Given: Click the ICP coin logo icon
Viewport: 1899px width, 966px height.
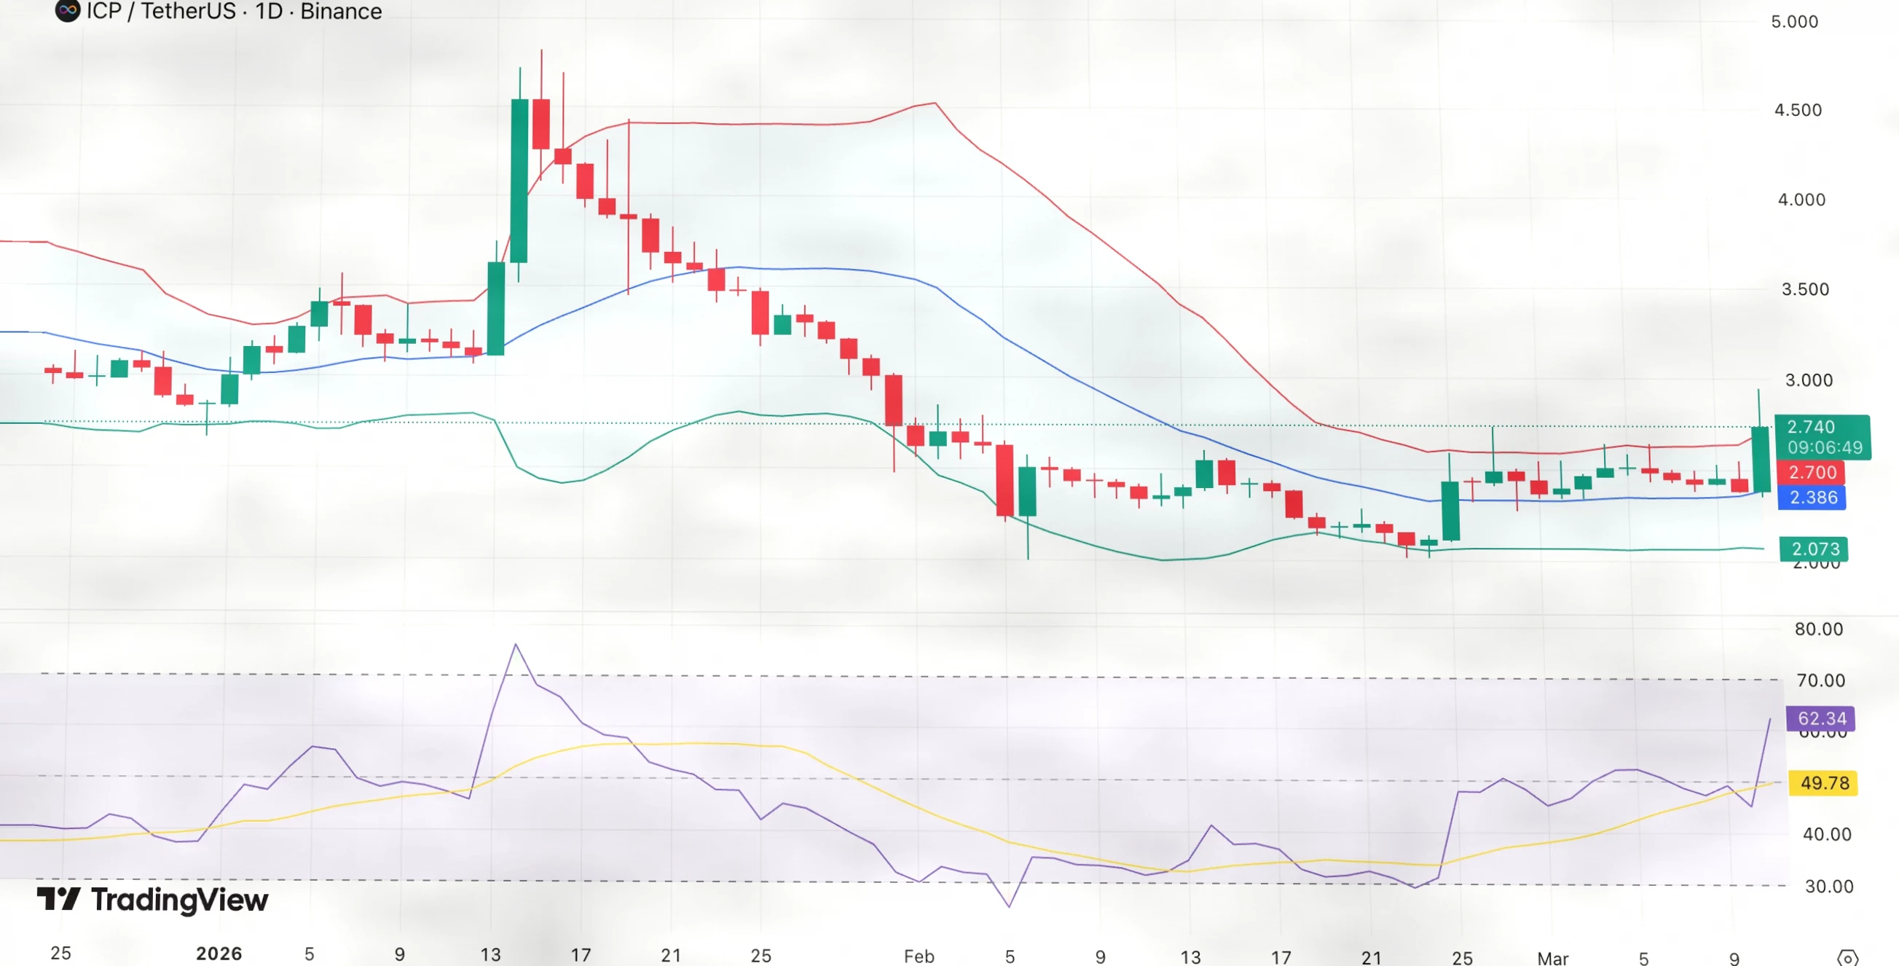Looking at the screenshot, I should [x=68, y=10].
